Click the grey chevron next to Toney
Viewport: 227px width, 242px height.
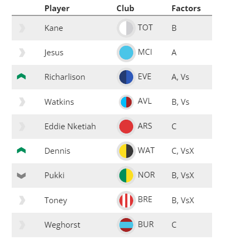coord(22,201)
